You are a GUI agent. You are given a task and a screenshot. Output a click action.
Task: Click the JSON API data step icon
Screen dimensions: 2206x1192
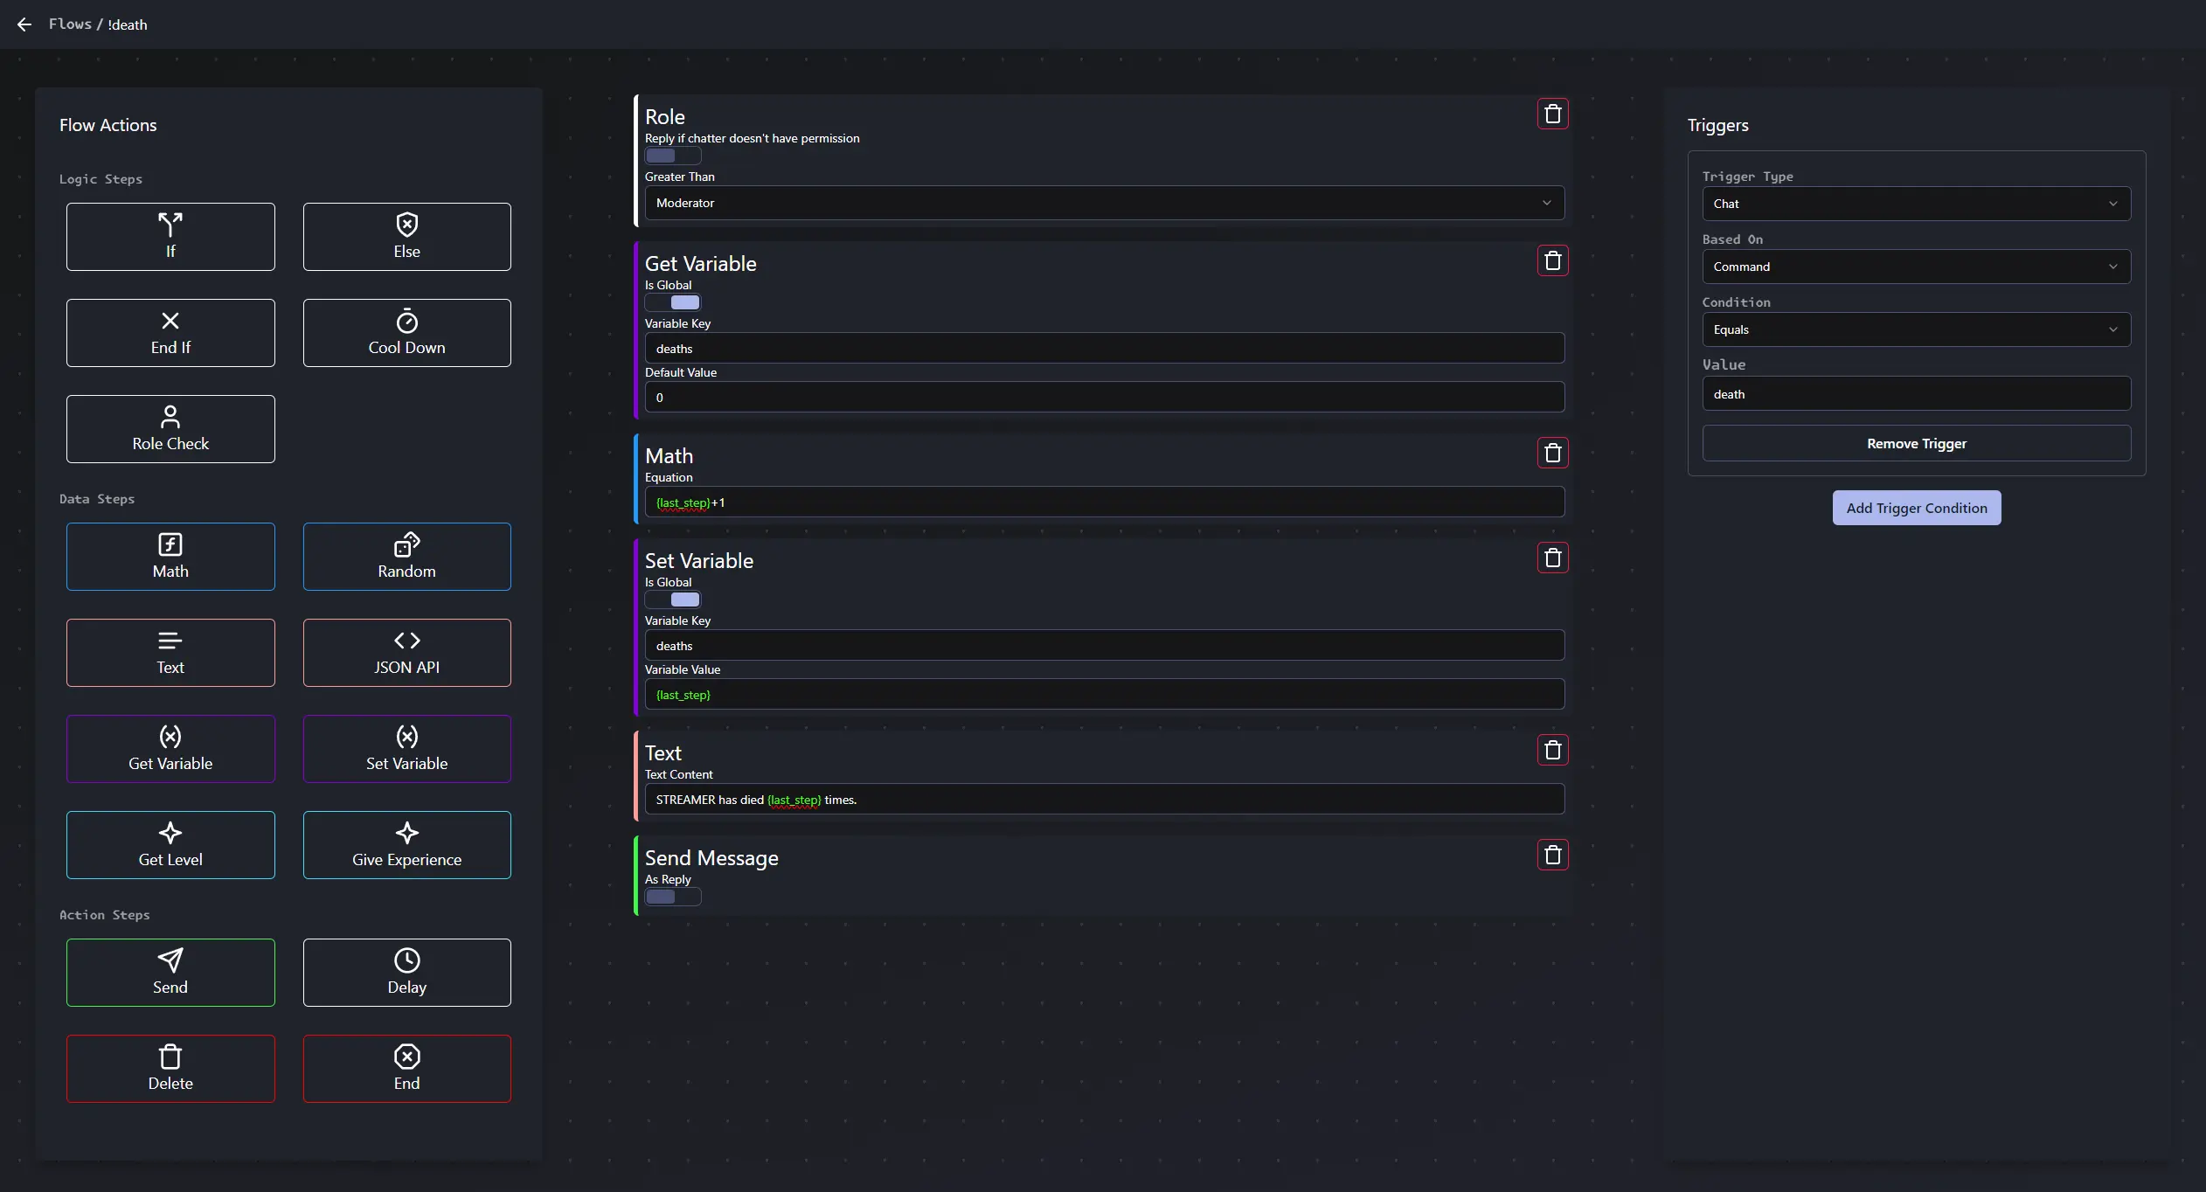(406, 640)
